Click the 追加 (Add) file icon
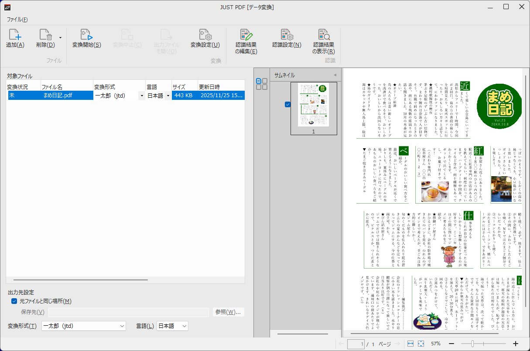Image resolution: width=530 pixels, height=351 pixels. click(x=15, y=35)
